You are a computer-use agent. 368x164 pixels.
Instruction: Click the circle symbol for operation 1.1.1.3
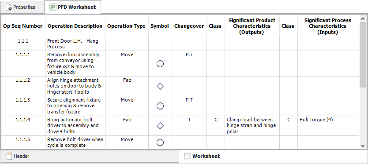(160, 106)
